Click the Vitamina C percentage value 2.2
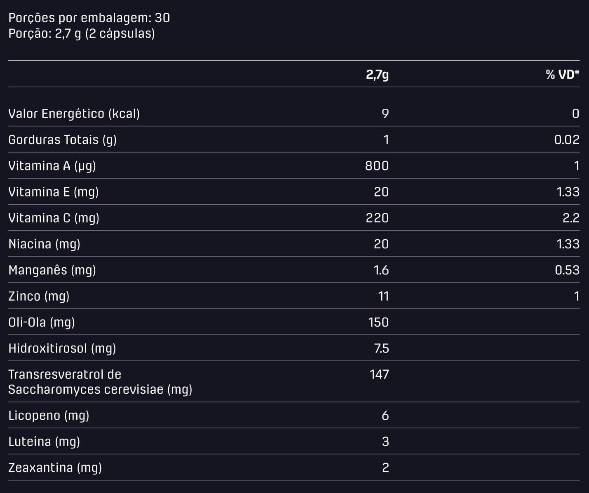The height and width of the screenshot is (493, 589). point(571,218)
